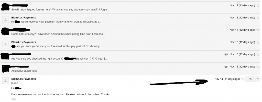
Task: Open the more options dropdown beside reply
Action: (258, 79)
